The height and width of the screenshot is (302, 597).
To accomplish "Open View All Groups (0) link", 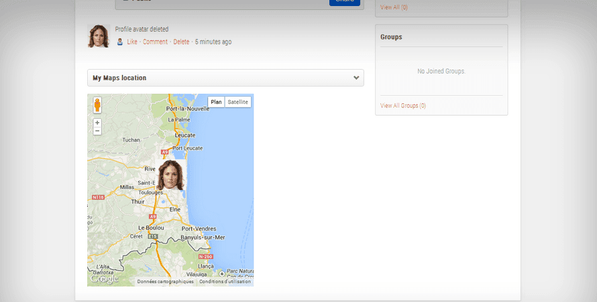I will [402, 105].
